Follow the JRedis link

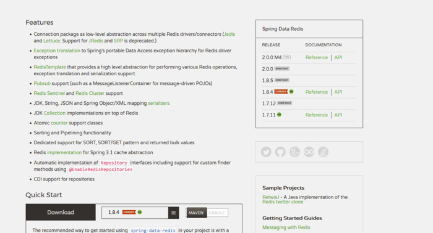[x=96, y=41]
